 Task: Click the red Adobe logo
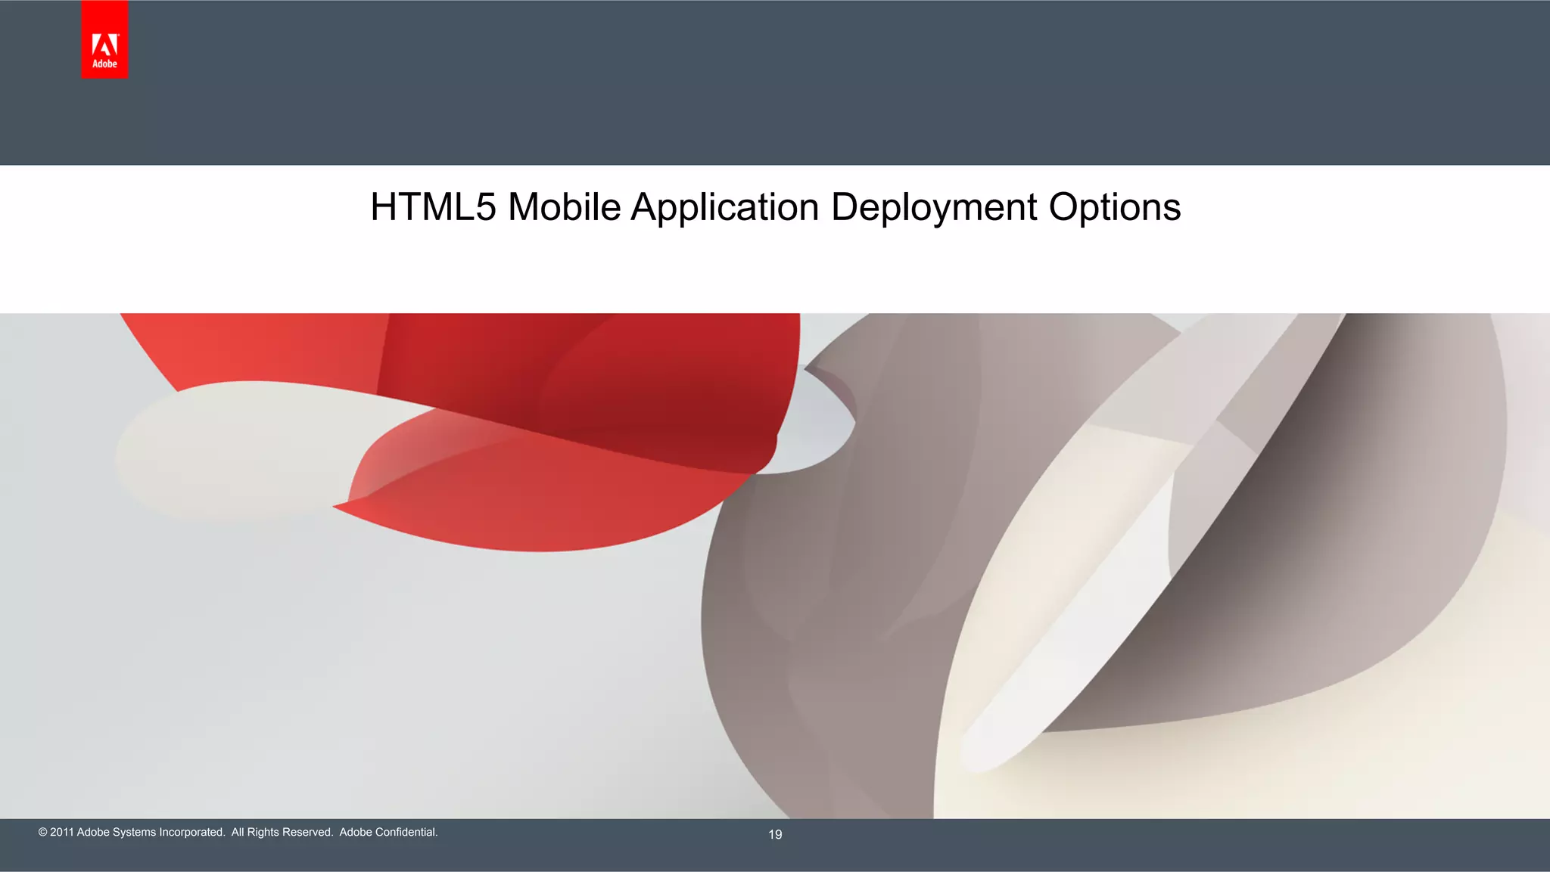[104, 40]
